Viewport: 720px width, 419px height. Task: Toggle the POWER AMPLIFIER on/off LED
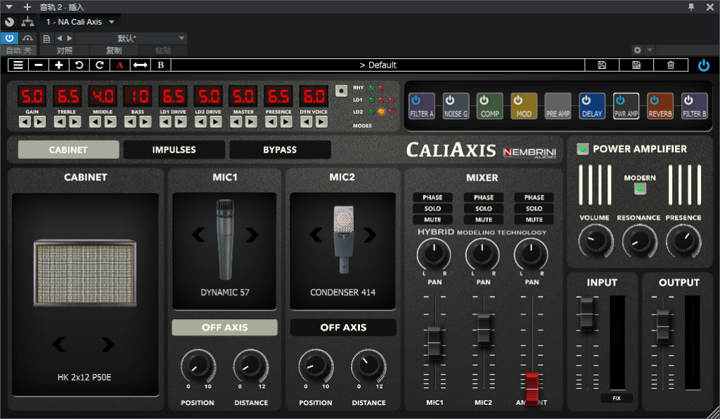[x=583, y=149]
